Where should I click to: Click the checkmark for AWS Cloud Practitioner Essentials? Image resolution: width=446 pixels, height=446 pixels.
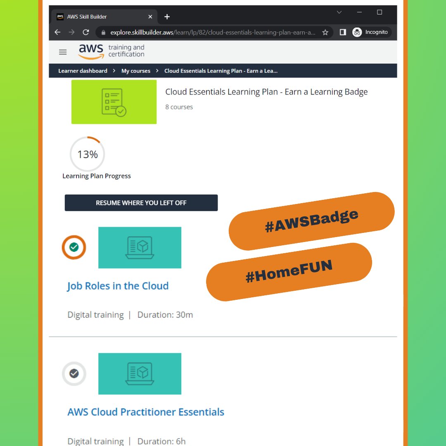click(74, 373)
